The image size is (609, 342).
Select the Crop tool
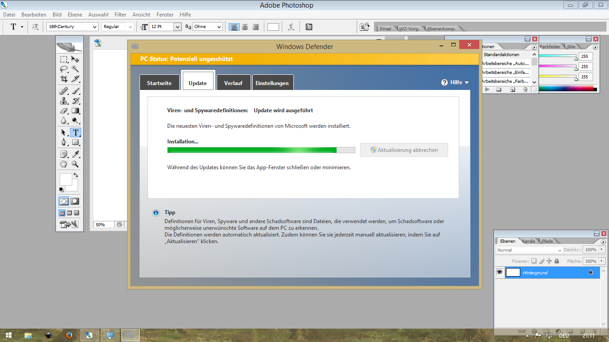(64, 79)
